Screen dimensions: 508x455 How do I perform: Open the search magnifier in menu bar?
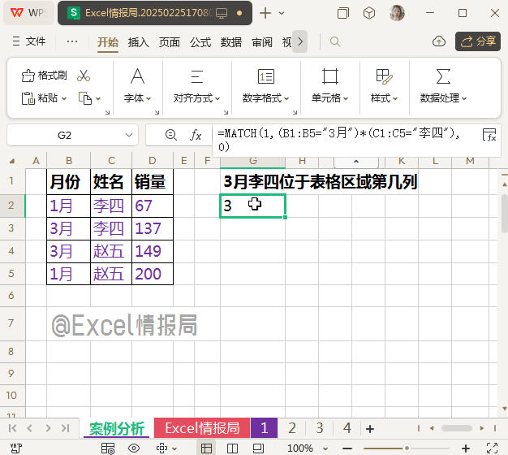[x=335, y=41]
